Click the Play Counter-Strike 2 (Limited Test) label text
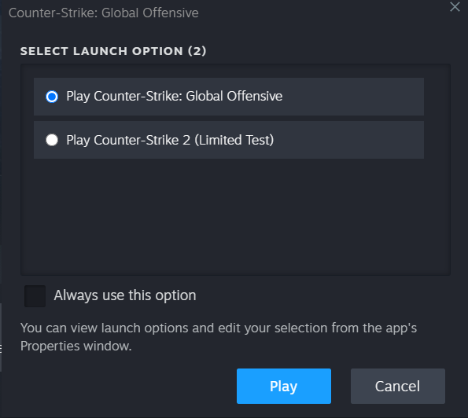The height and width of the screenshot is (418, 468). (170, 140)
